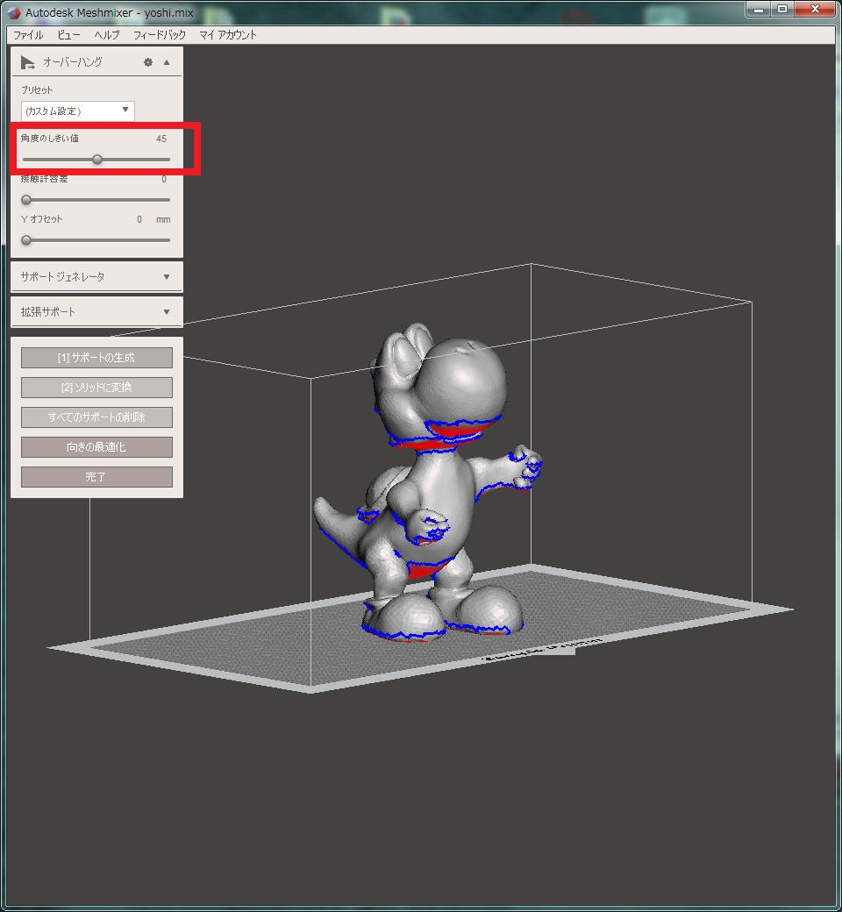Viewport: 842px width, 912px height.
Task: Collapse the オーバーハング panel with up arrow
Action: coord(167,62)
